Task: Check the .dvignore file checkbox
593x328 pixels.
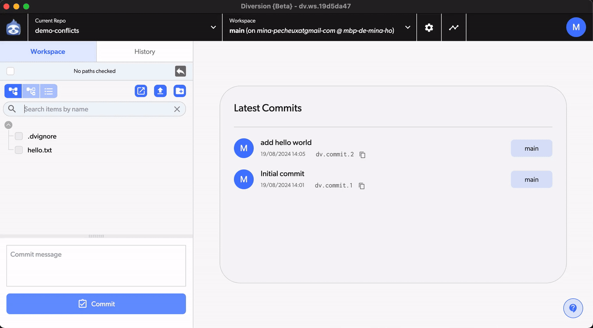Action: click(x=19, y=136)
